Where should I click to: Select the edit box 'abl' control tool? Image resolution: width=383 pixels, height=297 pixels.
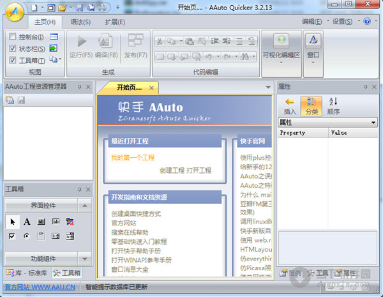[56, 222]
